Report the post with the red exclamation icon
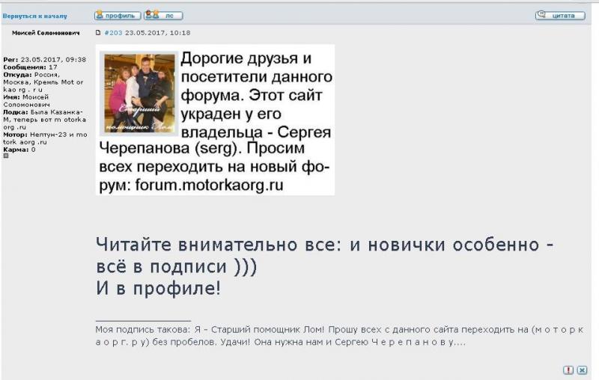The image size is (599, 380). [x=568, y=370]
